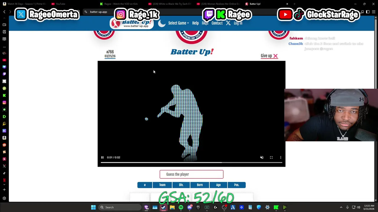Open the 03/25/26 date link
This screenshot has height=212, width=378.
pos(110,56)
